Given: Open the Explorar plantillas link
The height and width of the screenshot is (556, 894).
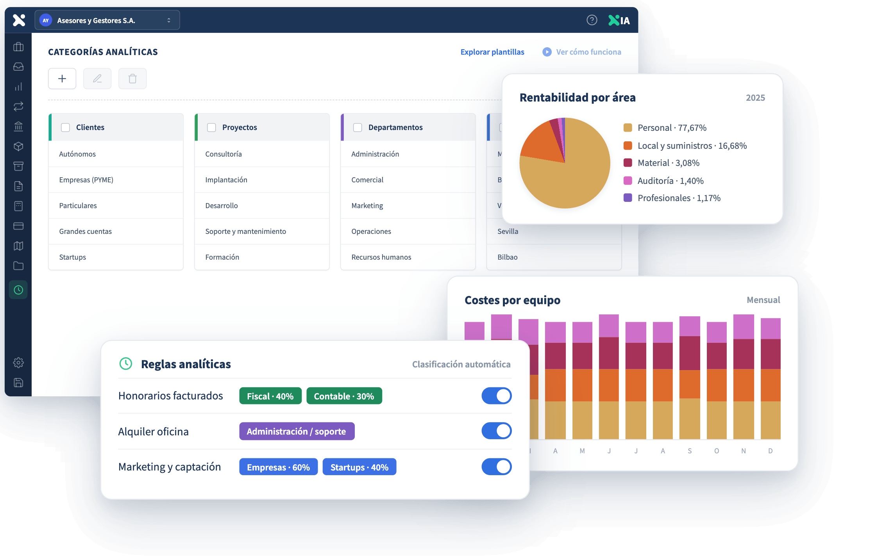Looking at the screenshot, I should 492,52.
